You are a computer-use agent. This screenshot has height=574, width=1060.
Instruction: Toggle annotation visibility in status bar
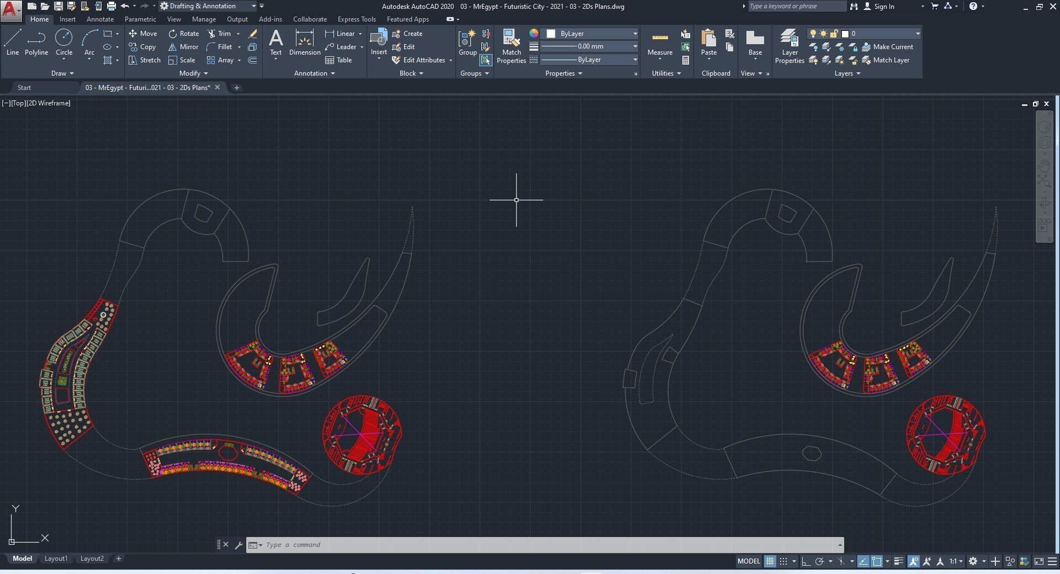pos(914,561)
